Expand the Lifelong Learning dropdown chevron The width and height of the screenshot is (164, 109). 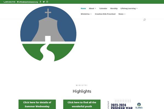coord(137,8)
